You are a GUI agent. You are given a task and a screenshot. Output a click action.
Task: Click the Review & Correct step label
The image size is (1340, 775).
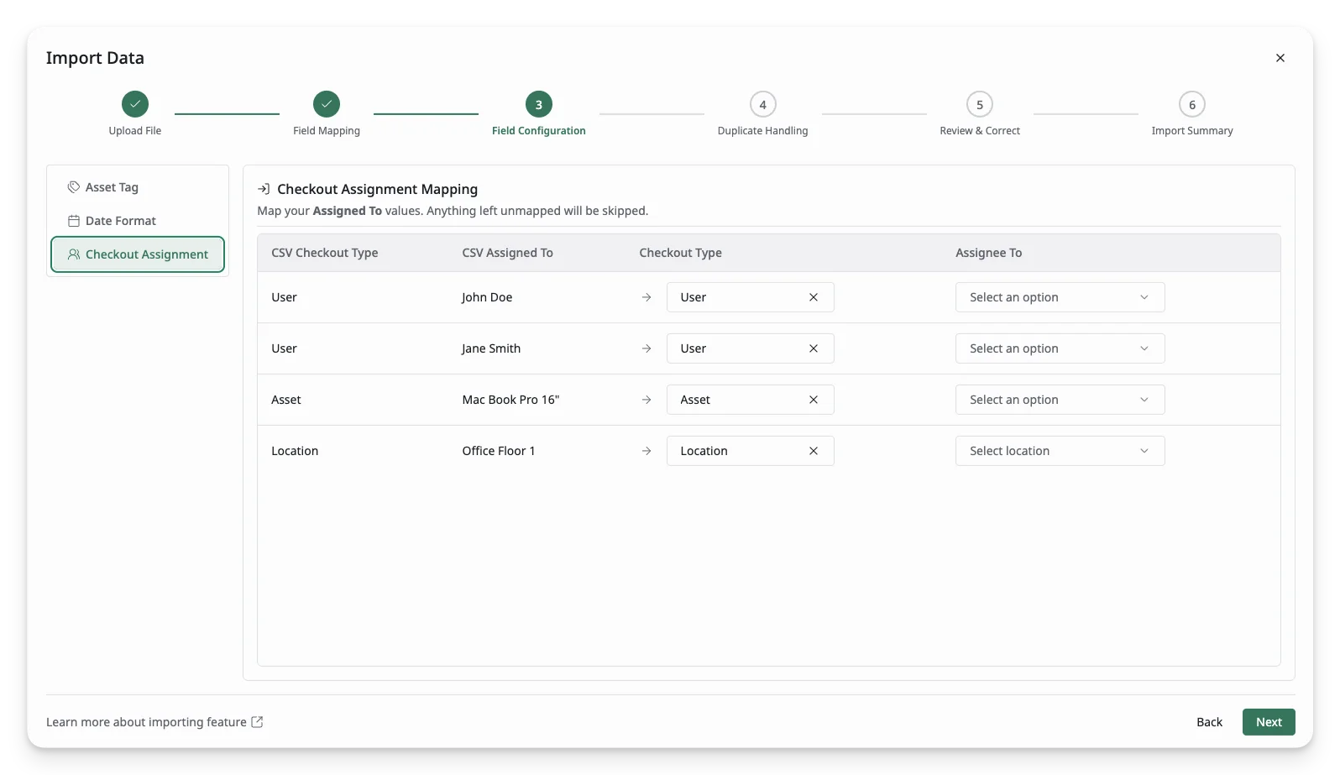click(x=980, y=131)
